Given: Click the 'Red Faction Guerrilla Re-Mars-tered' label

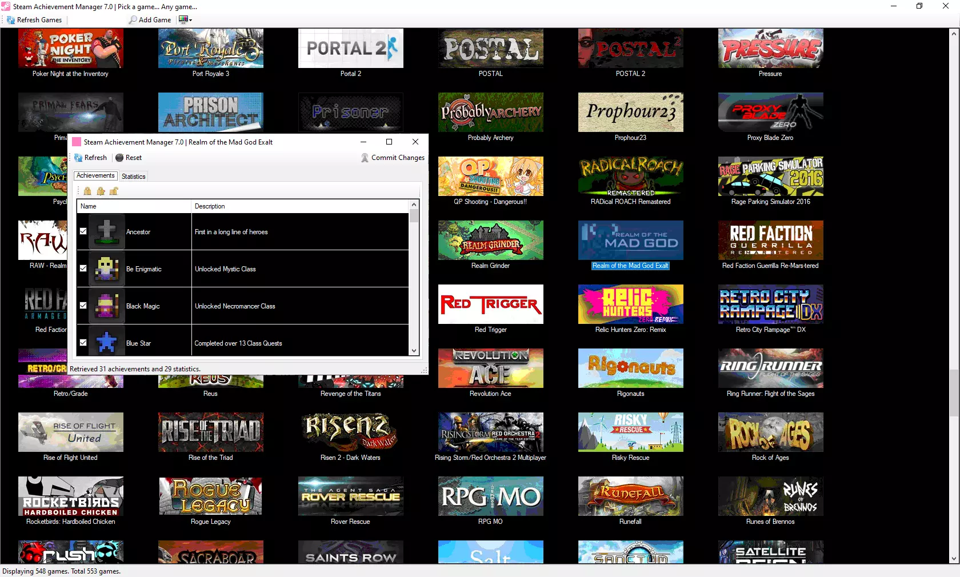Looking at the screenshot, I should click(770, 266).
